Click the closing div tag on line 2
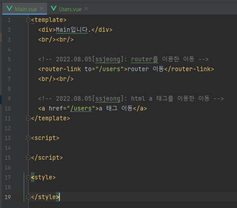Viewport: 237px width, 208px height. click(x=102, y=30)
